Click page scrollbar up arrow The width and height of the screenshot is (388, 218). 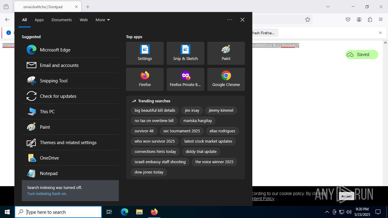pos(385,43)
